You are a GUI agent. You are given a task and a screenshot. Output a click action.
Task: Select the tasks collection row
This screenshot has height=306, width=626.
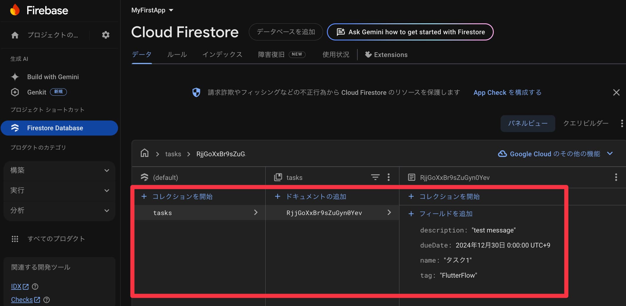click(x=200, y=213)
